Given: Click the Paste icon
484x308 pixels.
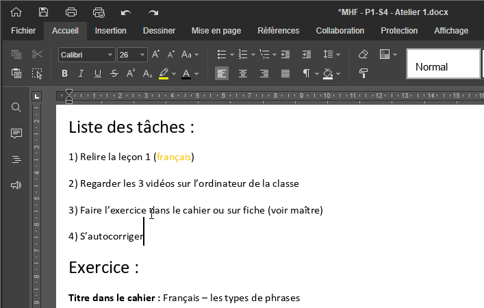Looking at the screenshot, I should (x=16, y=73).
